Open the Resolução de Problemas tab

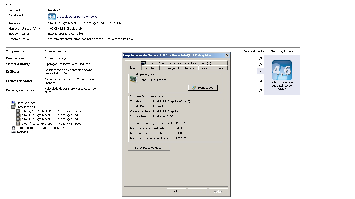coord(179,68)
